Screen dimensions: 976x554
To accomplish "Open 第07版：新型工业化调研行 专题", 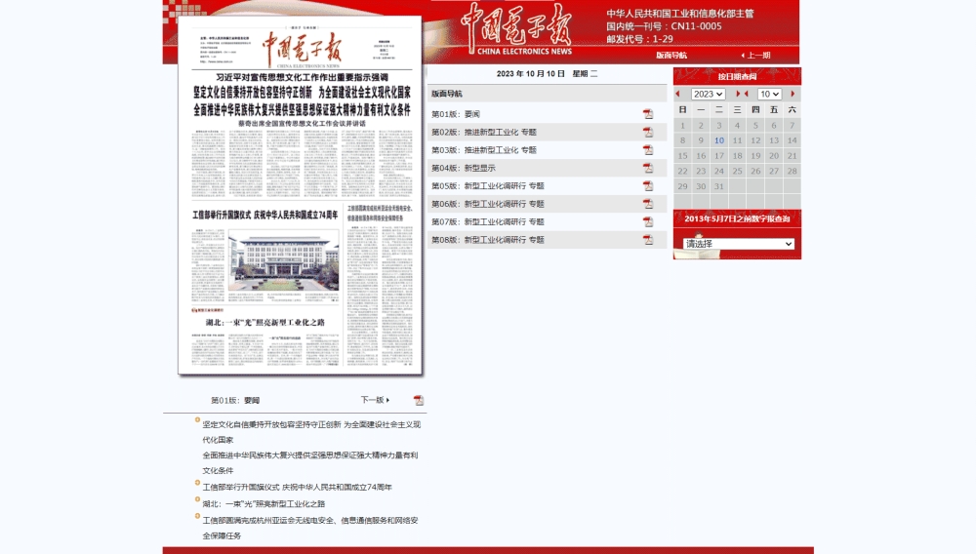I will [488, 221].
